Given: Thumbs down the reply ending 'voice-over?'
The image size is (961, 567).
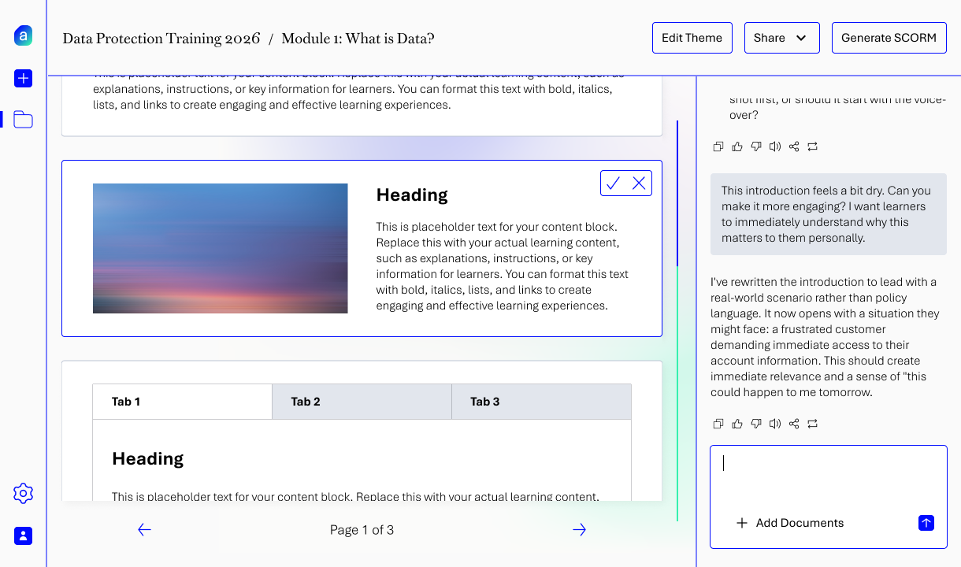Looking at the screenshot, I should tap(756, 146).
